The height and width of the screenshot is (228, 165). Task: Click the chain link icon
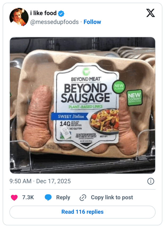[x=83, y=198]
